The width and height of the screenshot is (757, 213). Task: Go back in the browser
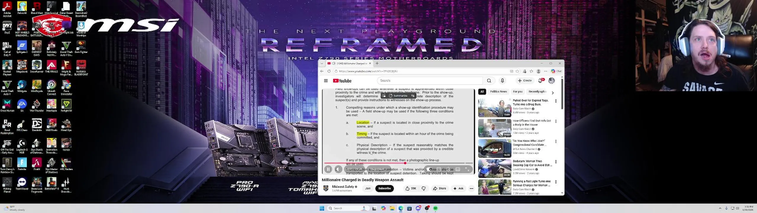point(322,71)
